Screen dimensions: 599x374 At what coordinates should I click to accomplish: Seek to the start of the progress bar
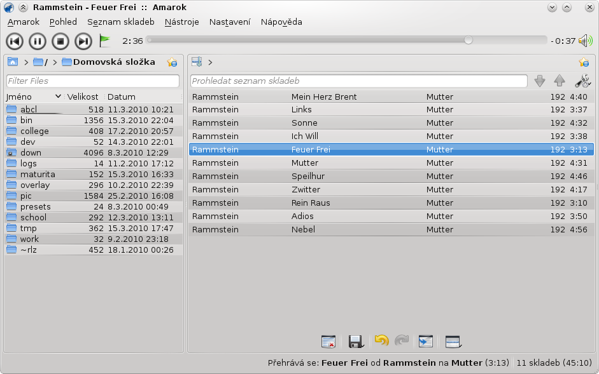click(150, 40)
